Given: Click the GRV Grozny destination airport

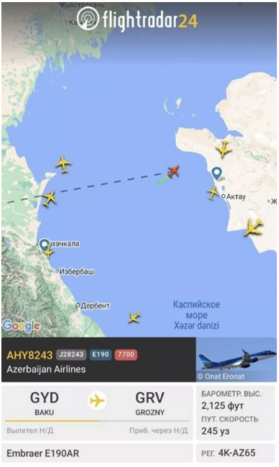Looking at the screenshot, I should [x=150, y=403].
